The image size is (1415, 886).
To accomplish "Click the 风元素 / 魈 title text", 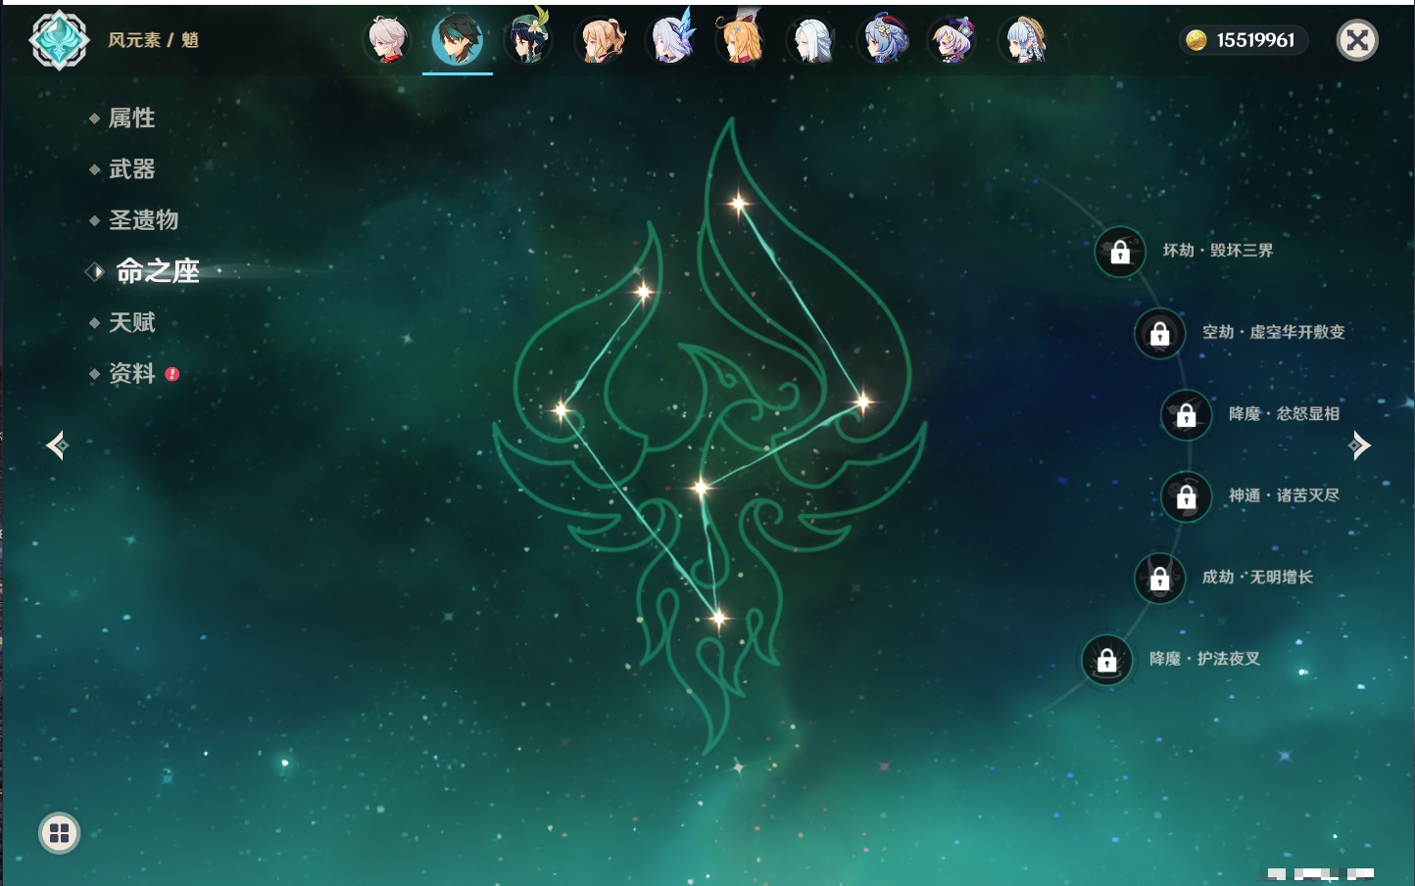I will 153,40.
